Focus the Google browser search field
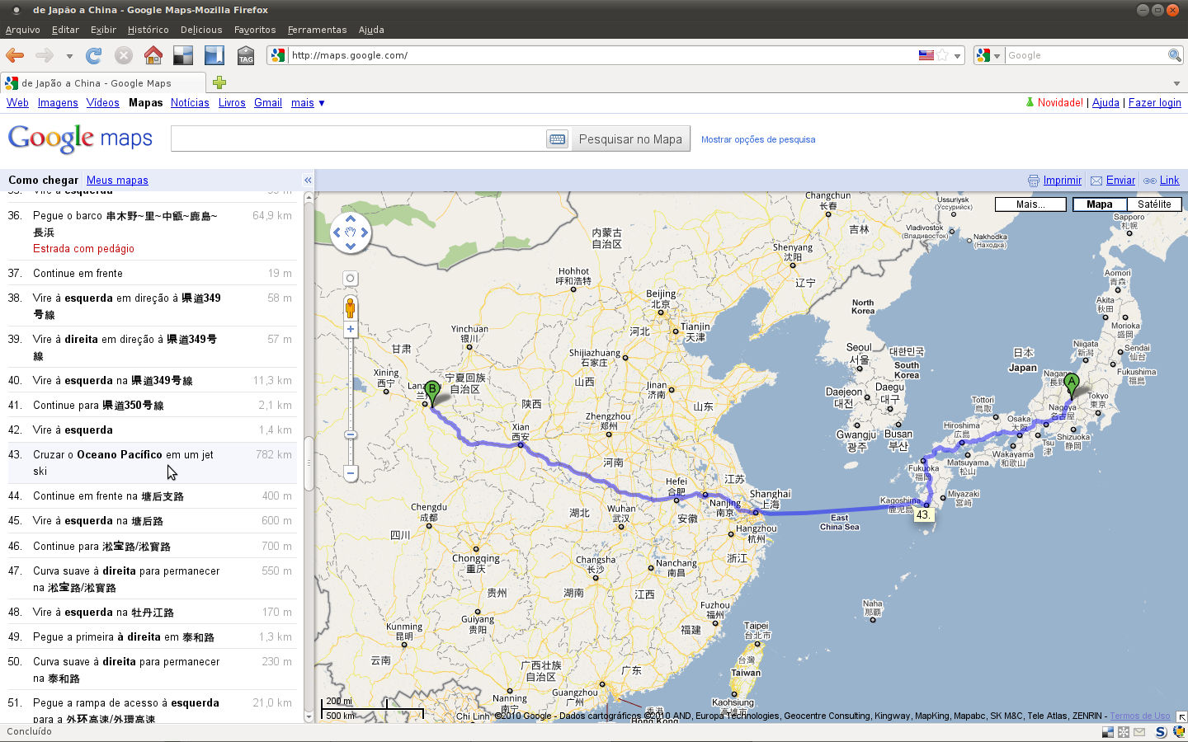The width and height of the screenshot is (1188, 742). 1086,55
